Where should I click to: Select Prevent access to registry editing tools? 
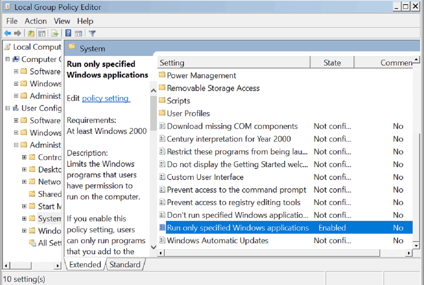234,202
